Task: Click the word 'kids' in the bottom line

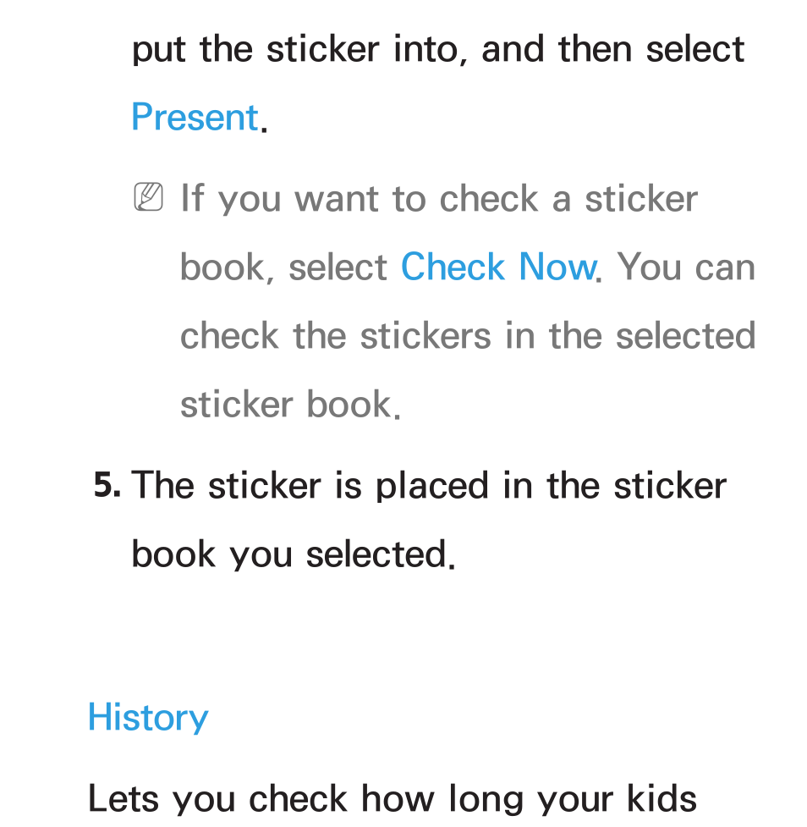Action: coord(662,798)
